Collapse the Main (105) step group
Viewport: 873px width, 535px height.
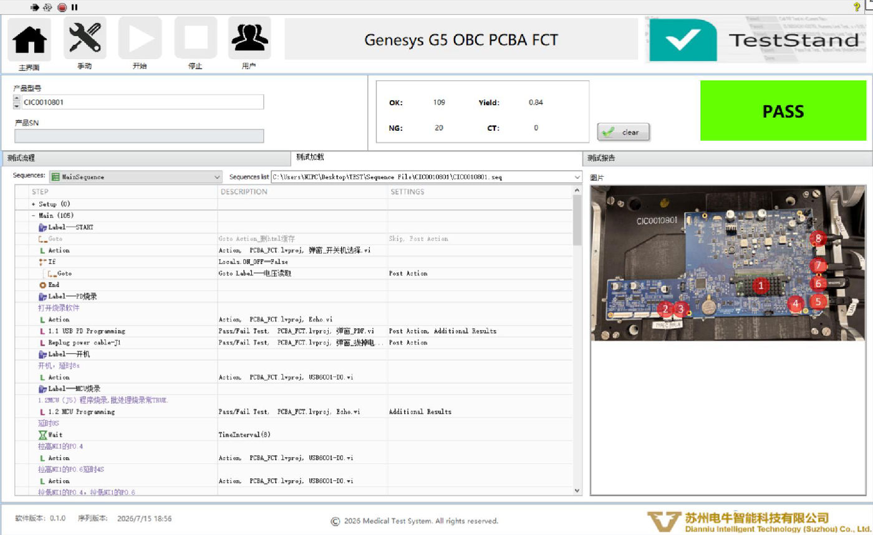point(34,215)
